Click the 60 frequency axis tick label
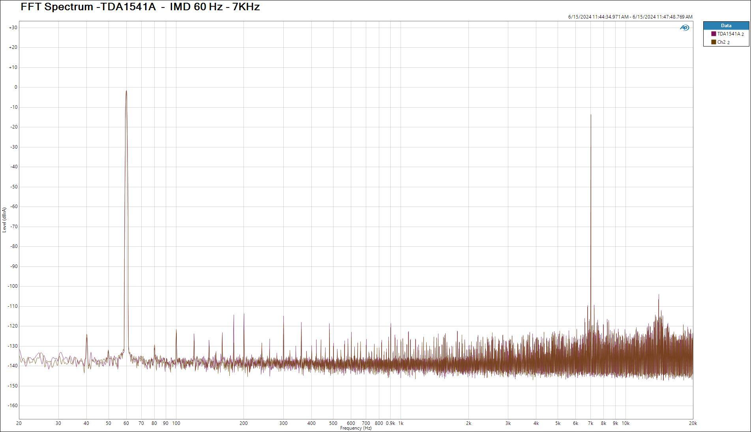The image size is (751, 432). [x=126, y=423]
